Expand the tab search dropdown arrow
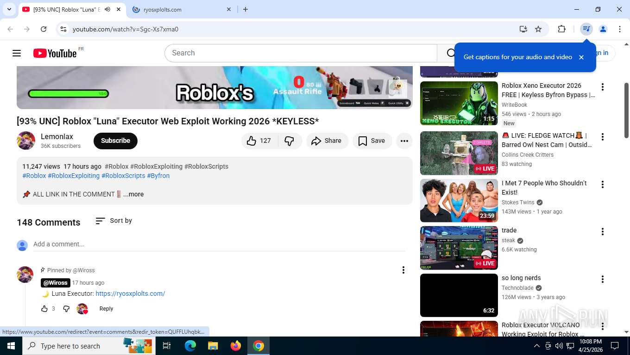 click(9, 9)
